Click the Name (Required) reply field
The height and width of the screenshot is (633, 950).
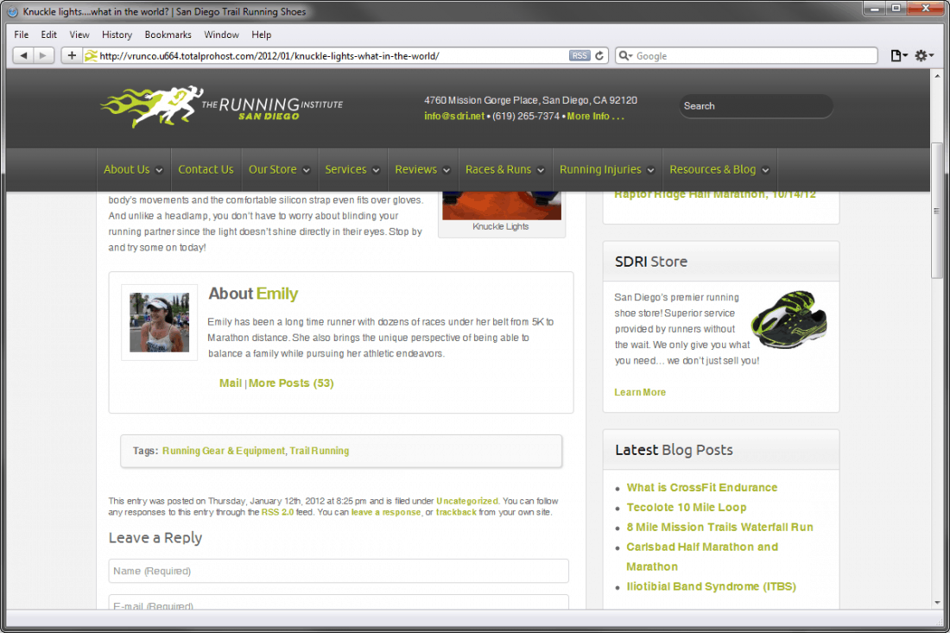pyautogui.click(x=338, y=571)
